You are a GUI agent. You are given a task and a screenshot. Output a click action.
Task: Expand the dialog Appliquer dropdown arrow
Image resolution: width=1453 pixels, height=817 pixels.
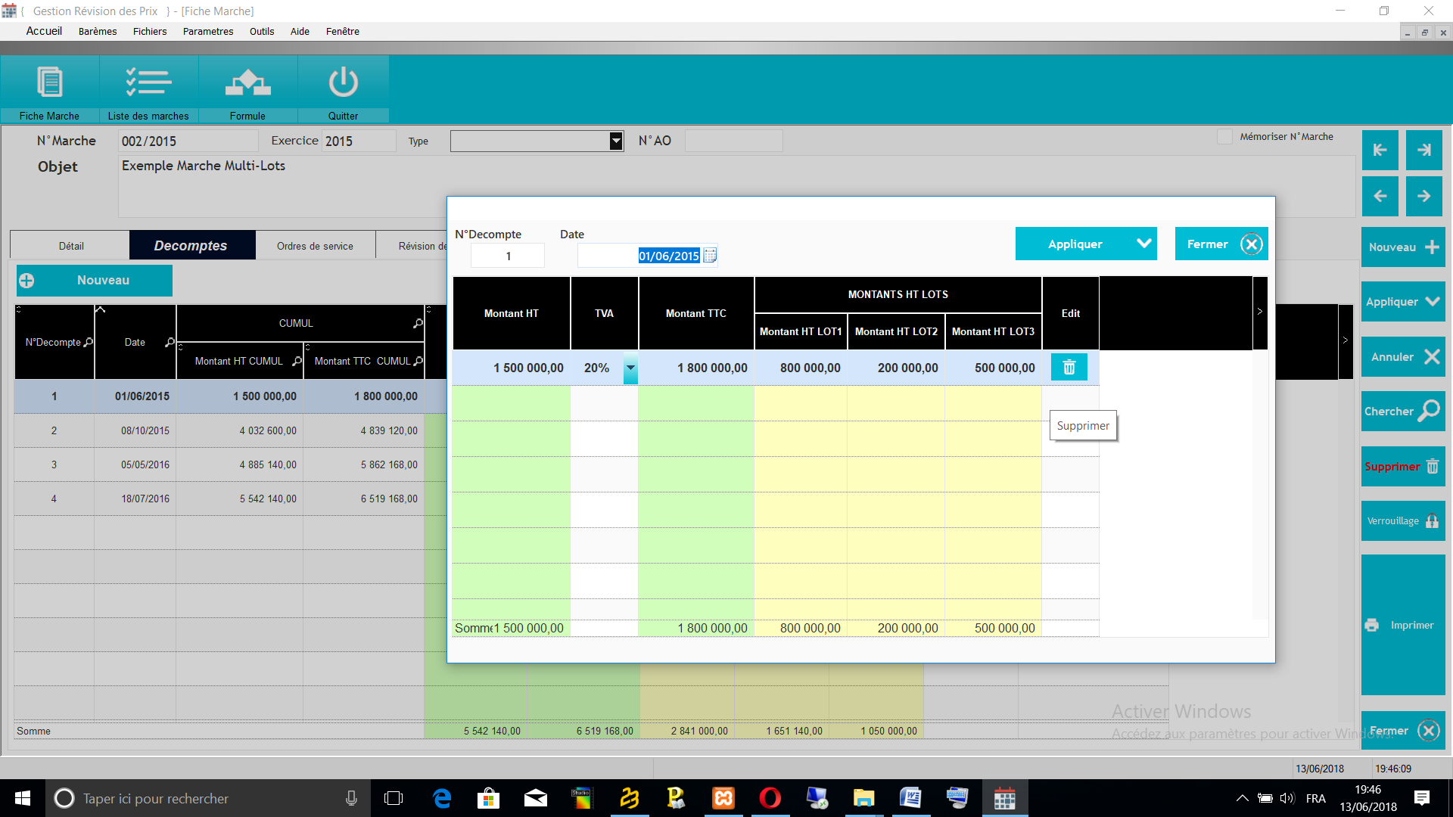pyautogui.click(x=1143, y=244)
